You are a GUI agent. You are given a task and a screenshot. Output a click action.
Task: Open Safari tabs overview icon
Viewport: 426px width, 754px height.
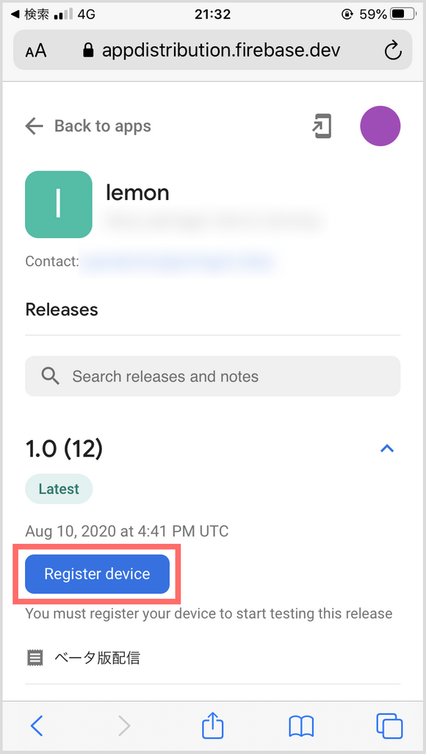389,725
